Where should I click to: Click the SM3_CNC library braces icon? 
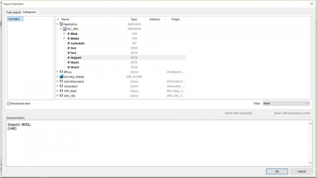(x=61, y=95)
